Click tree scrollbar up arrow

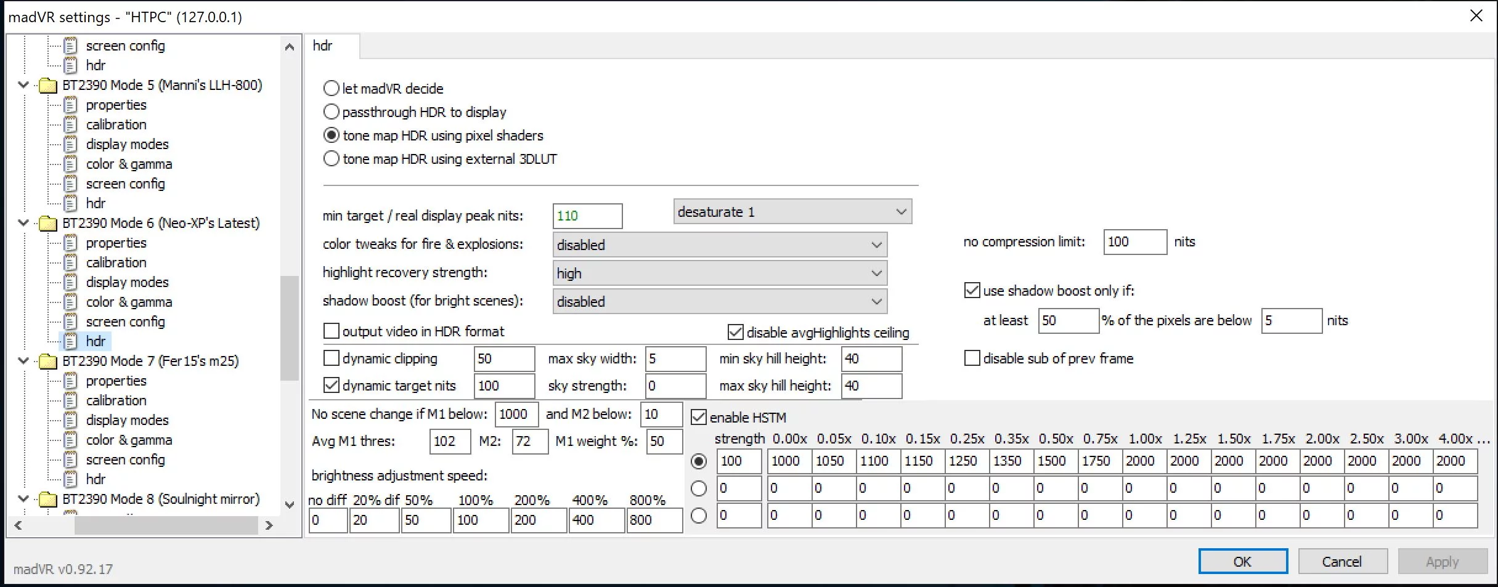click(290, 47)
